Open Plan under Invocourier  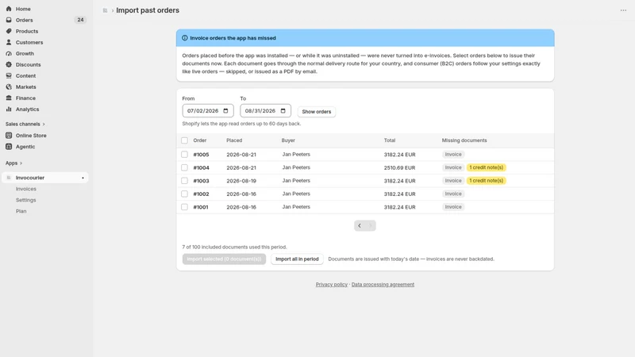pos(21,211)
